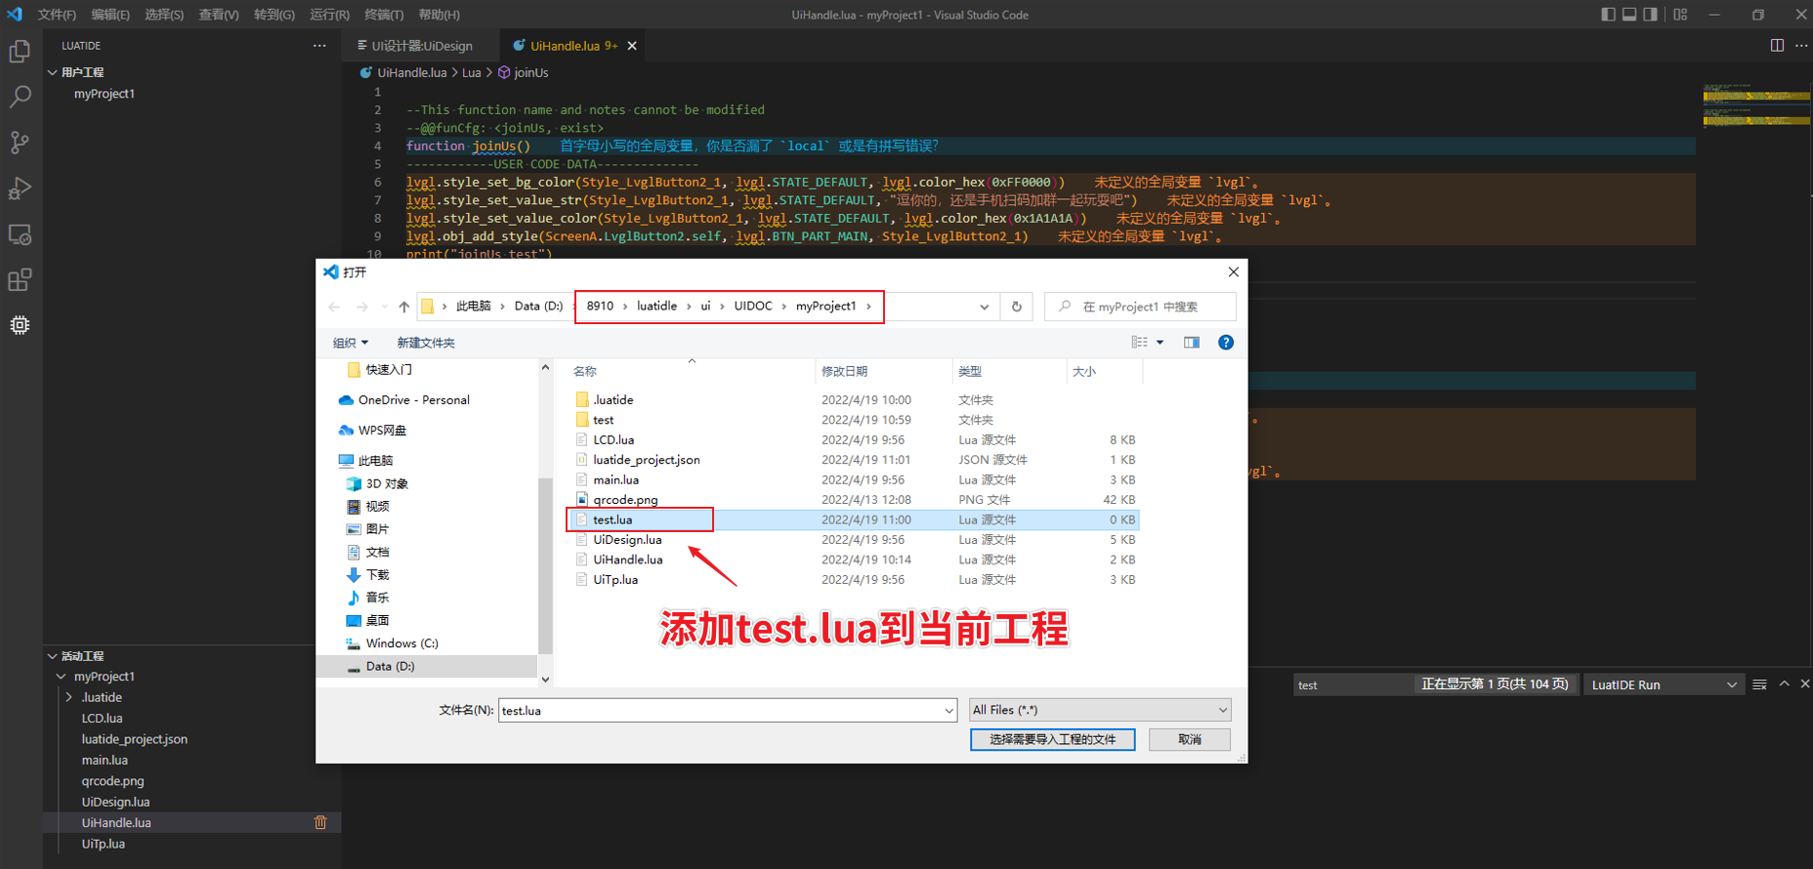Open the 编辑(E) menu
Viewport: 1813px width, 869px height.
pyautogui.click(x=110, y=15)
